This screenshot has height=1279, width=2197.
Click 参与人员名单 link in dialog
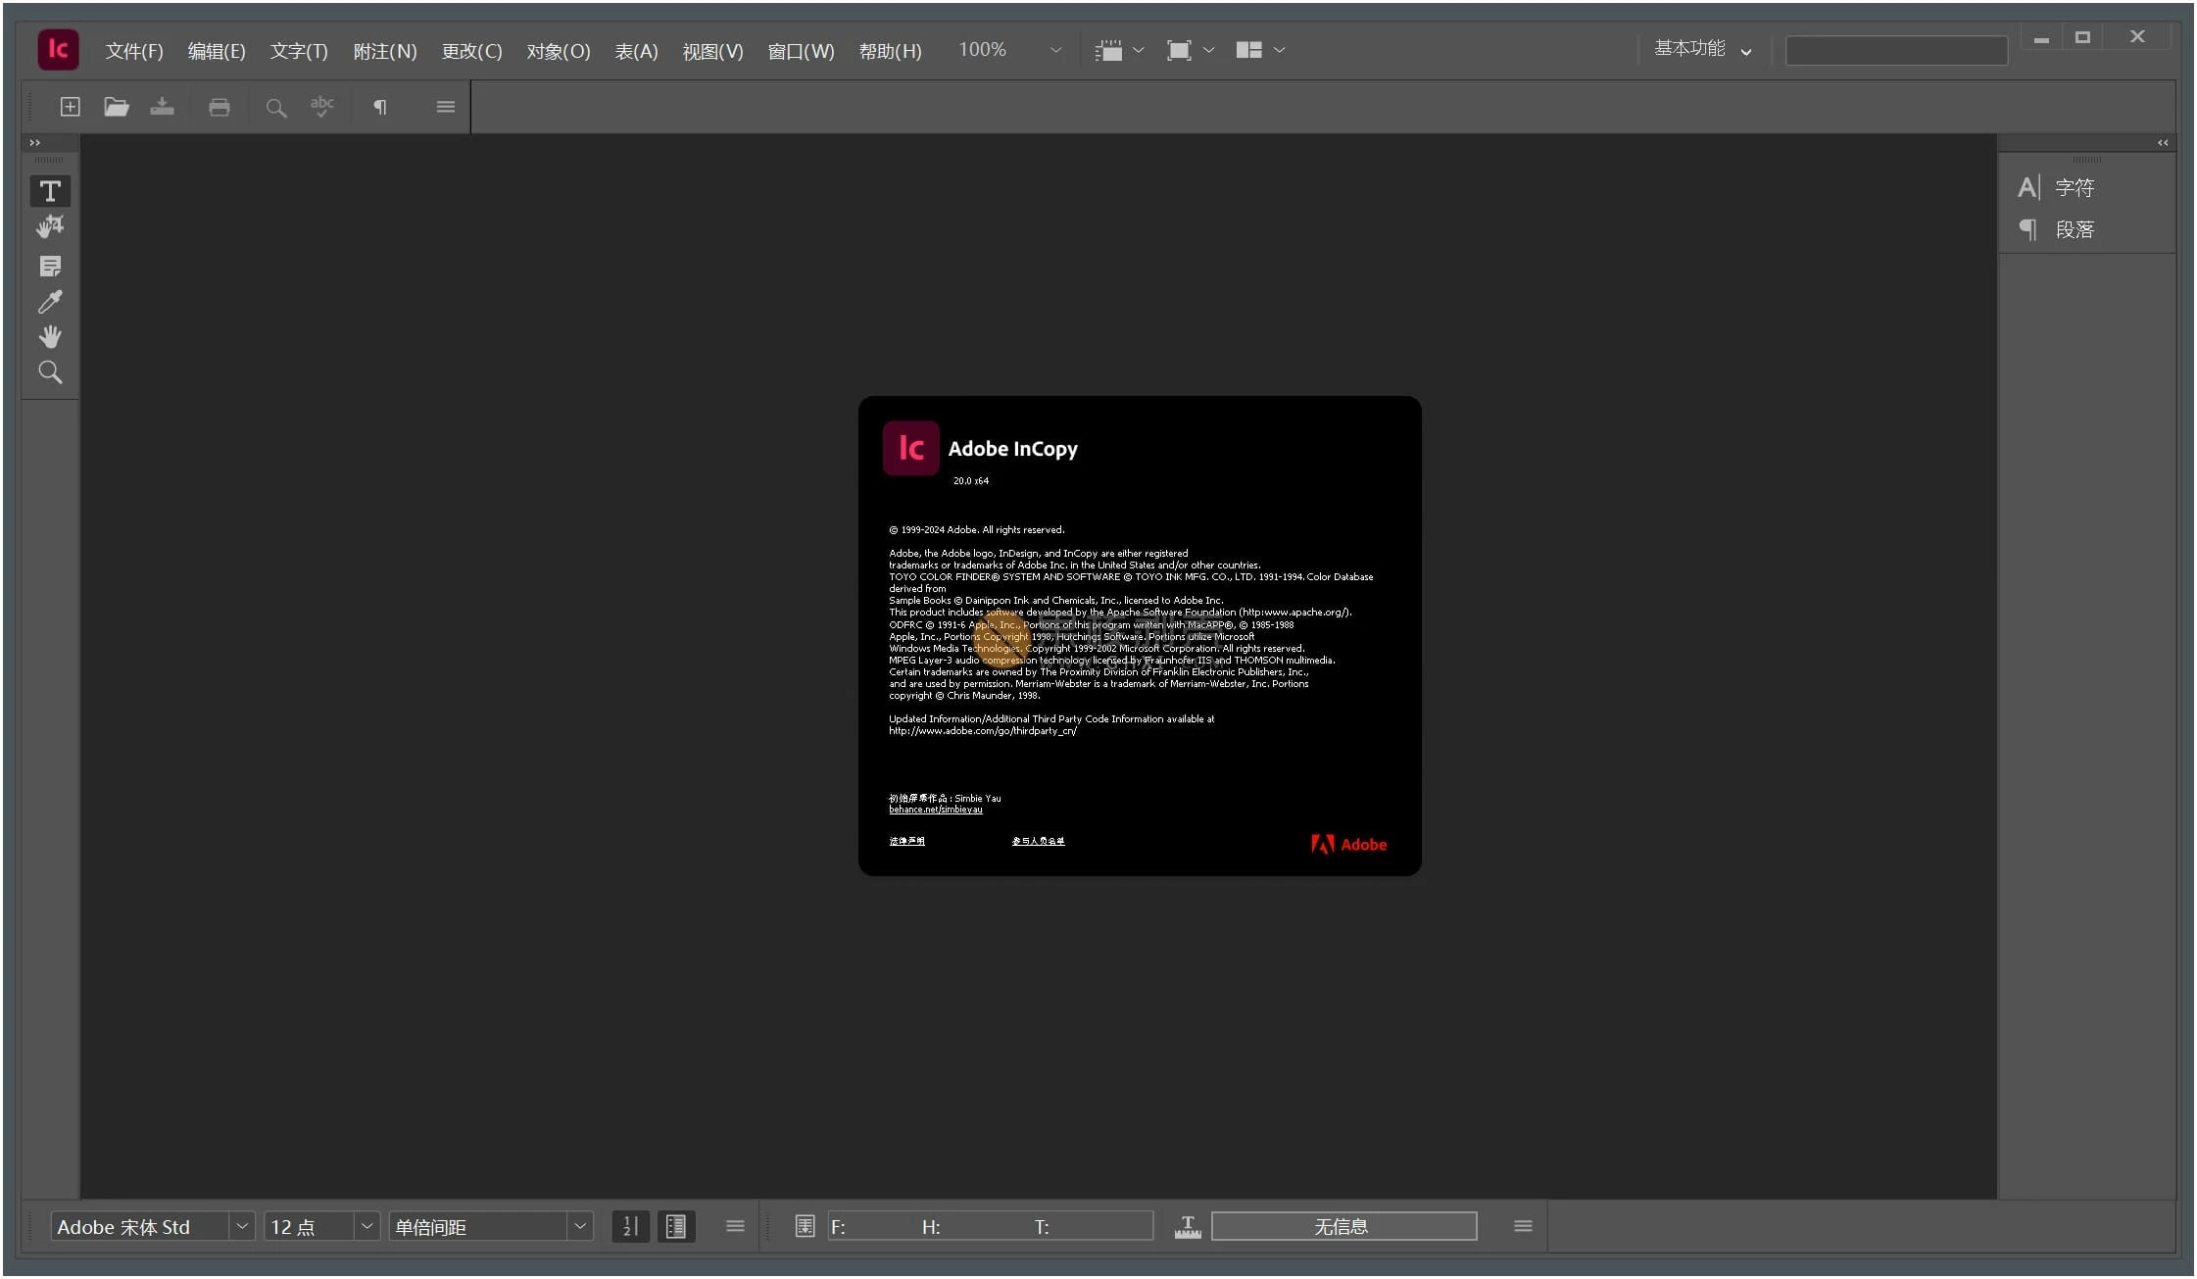pyautogui.click(x=1039, y=841)
